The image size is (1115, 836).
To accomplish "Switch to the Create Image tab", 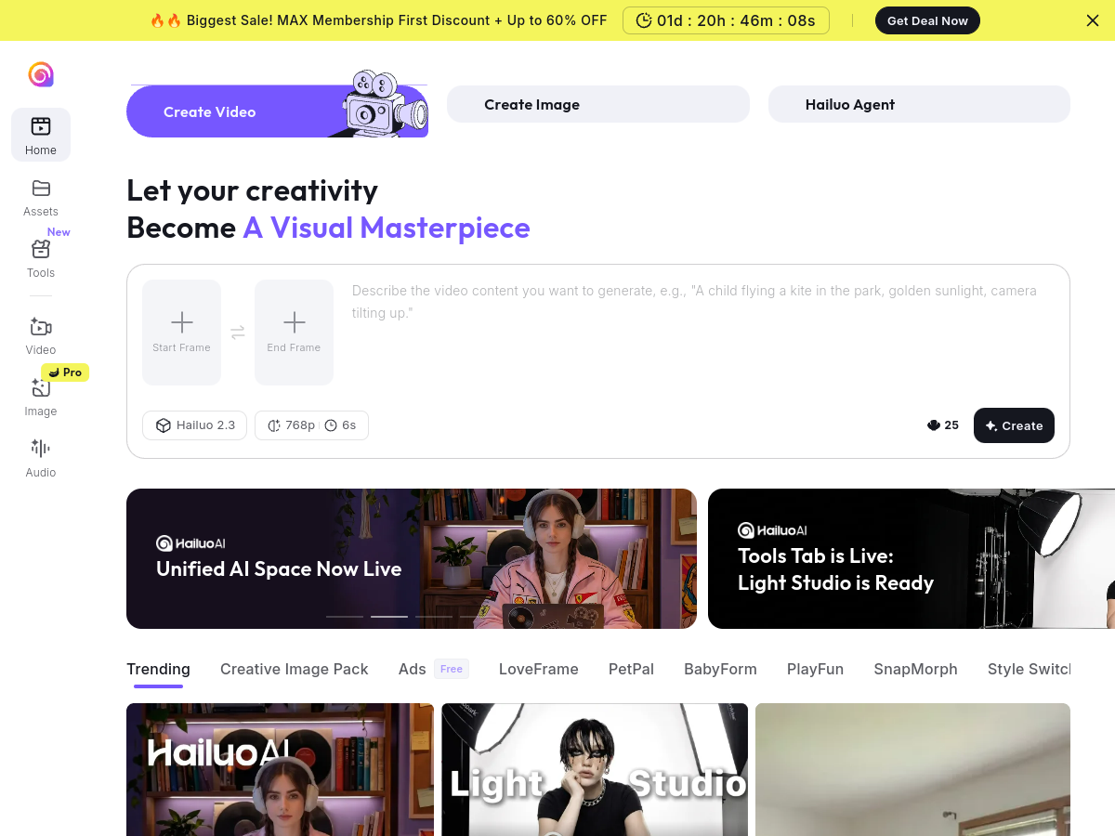I will click(597, 104).
